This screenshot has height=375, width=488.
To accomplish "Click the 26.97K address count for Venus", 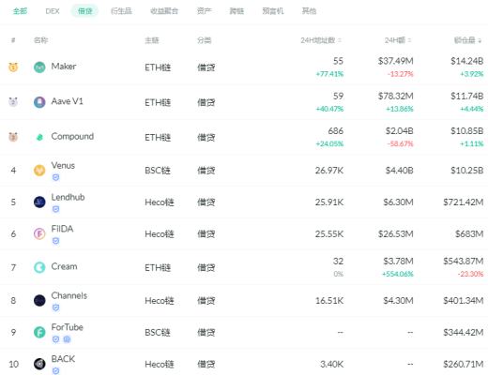I will pyautogui.click(x=329, y=171).
